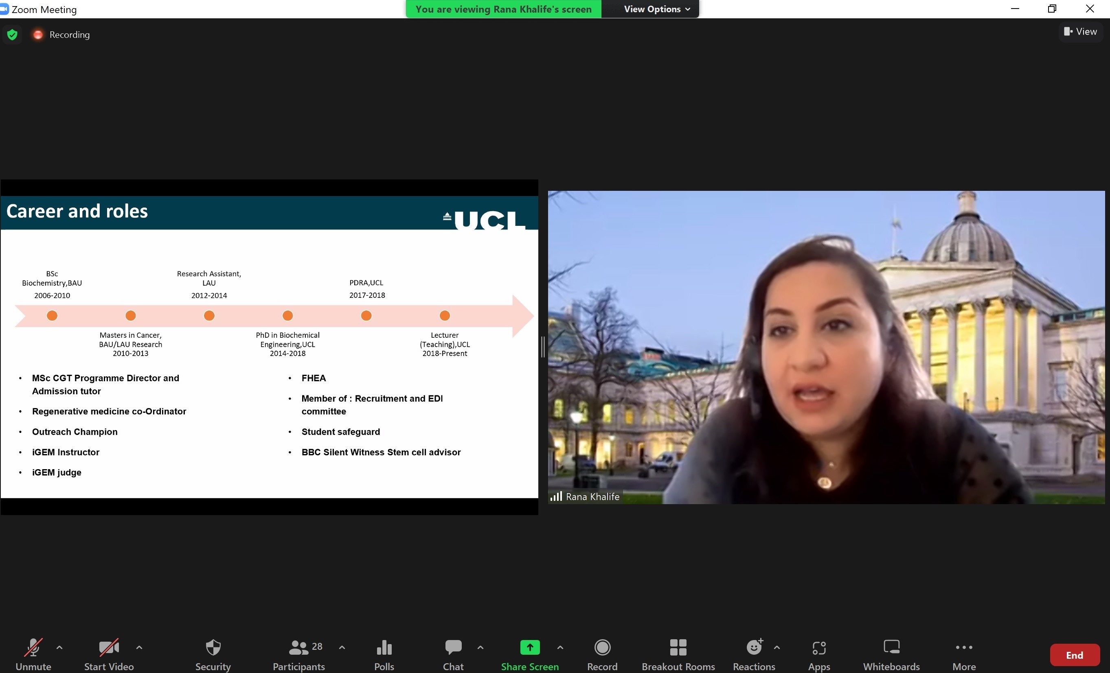Viewport: 1110px width, 673px height.
Task: Open the Security shield menu
Action: coord(213,655)
